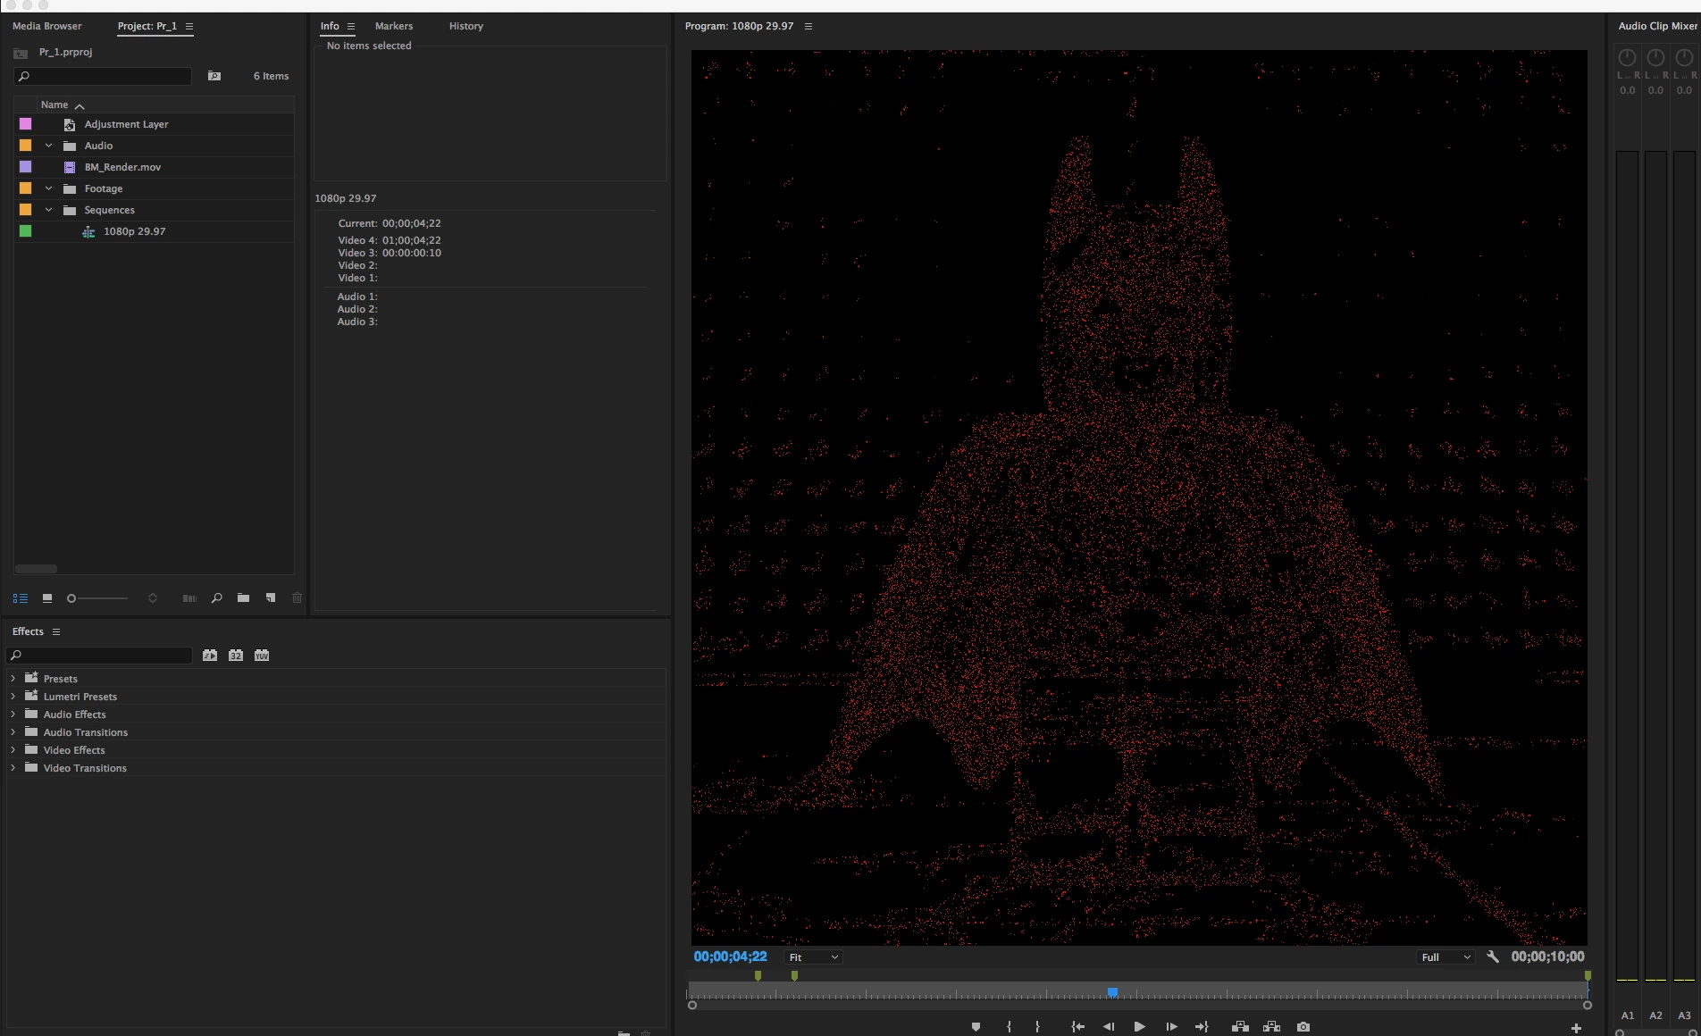Image resolution: width=1701 pixels, height=1036 pixels.
Task: Select the 1080p 29.97 sequence item
Action: click(134, 231)
